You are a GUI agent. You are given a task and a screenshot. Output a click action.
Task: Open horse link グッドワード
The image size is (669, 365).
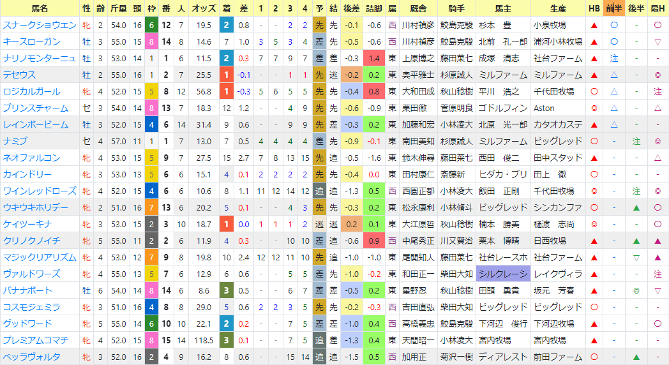pos(27,324)
